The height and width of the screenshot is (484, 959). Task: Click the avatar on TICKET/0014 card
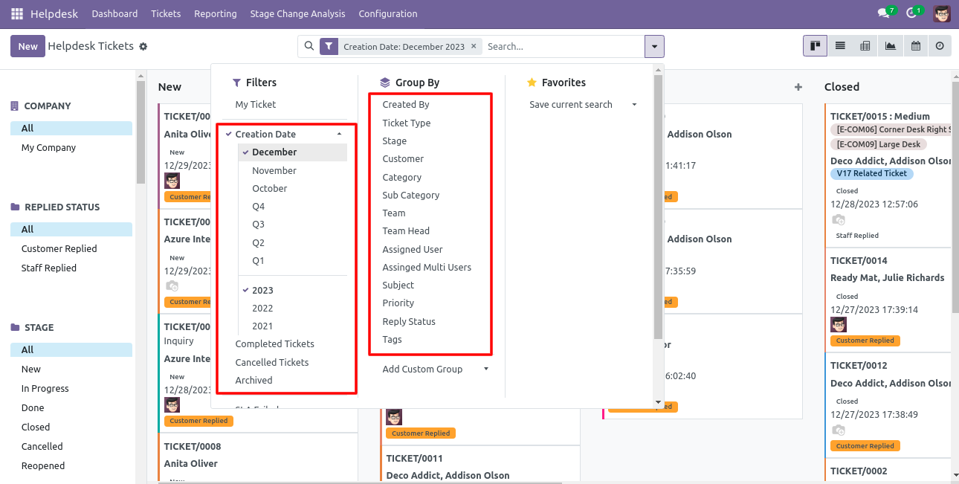click(839, 324)
